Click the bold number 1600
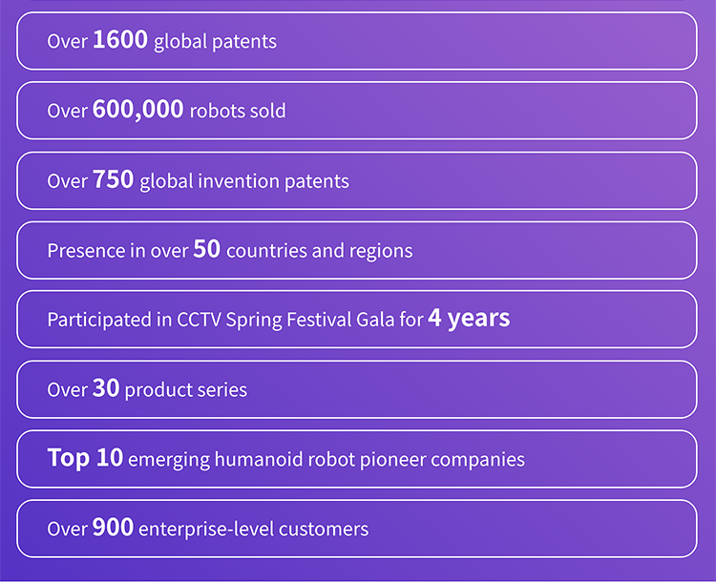The width and height of the screenshot is (716, 582). click(x=120, y=40)
